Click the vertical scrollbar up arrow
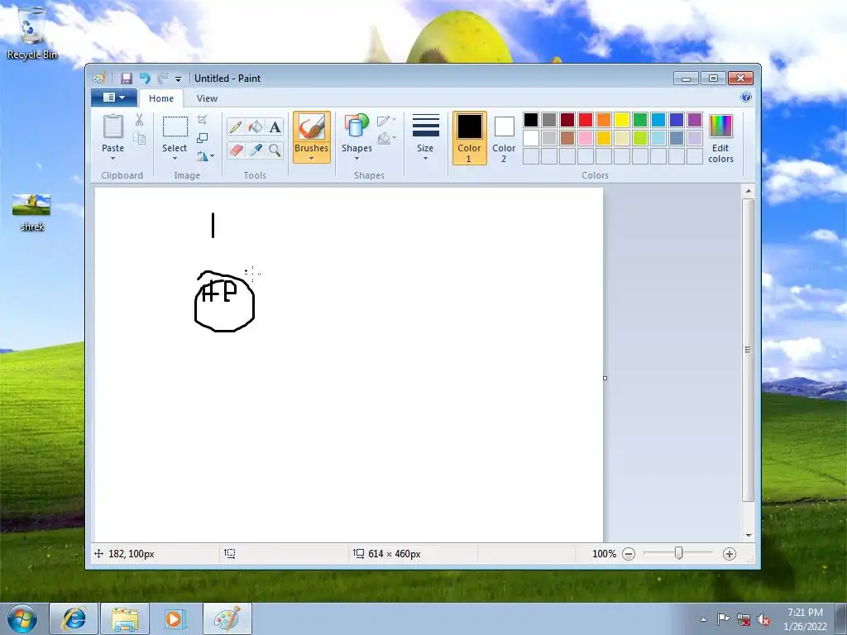This screenshot has height=635, width=847. coord(748,191)
